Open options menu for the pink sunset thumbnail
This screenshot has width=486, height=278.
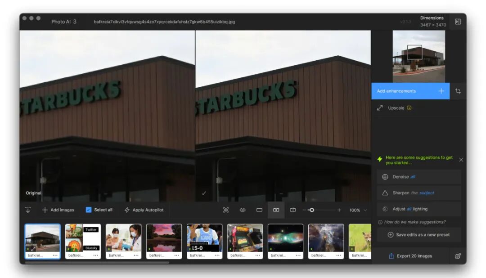[177, 256]
